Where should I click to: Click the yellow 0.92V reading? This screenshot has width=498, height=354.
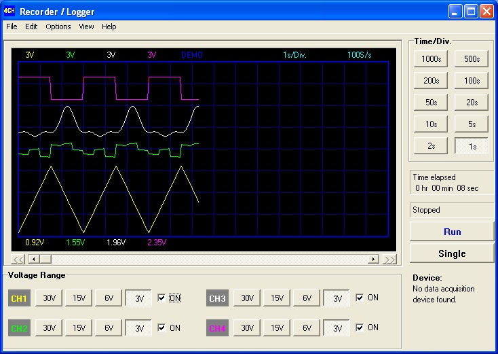[x=35, y=243]
